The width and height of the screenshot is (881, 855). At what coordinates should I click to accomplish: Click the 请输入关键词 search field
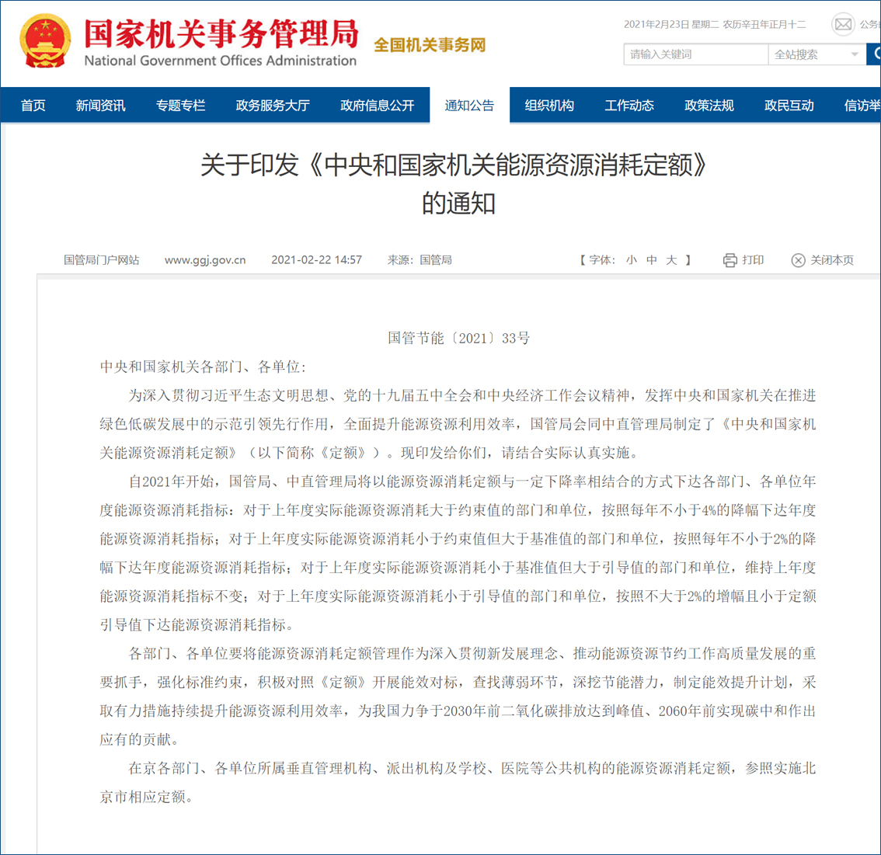click(x=695, y=54)
